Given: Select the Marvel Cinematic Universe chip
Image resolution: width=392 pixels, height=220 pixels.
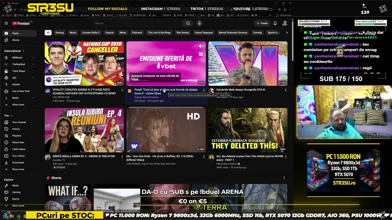Looking at the screenshot, I should (233, 33).
